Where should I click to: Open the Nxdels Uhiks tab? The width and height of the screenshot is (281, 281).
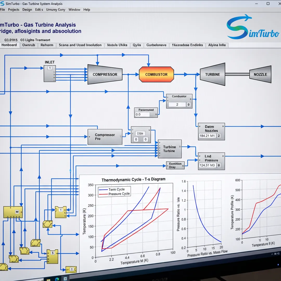[x=117, y=45]
